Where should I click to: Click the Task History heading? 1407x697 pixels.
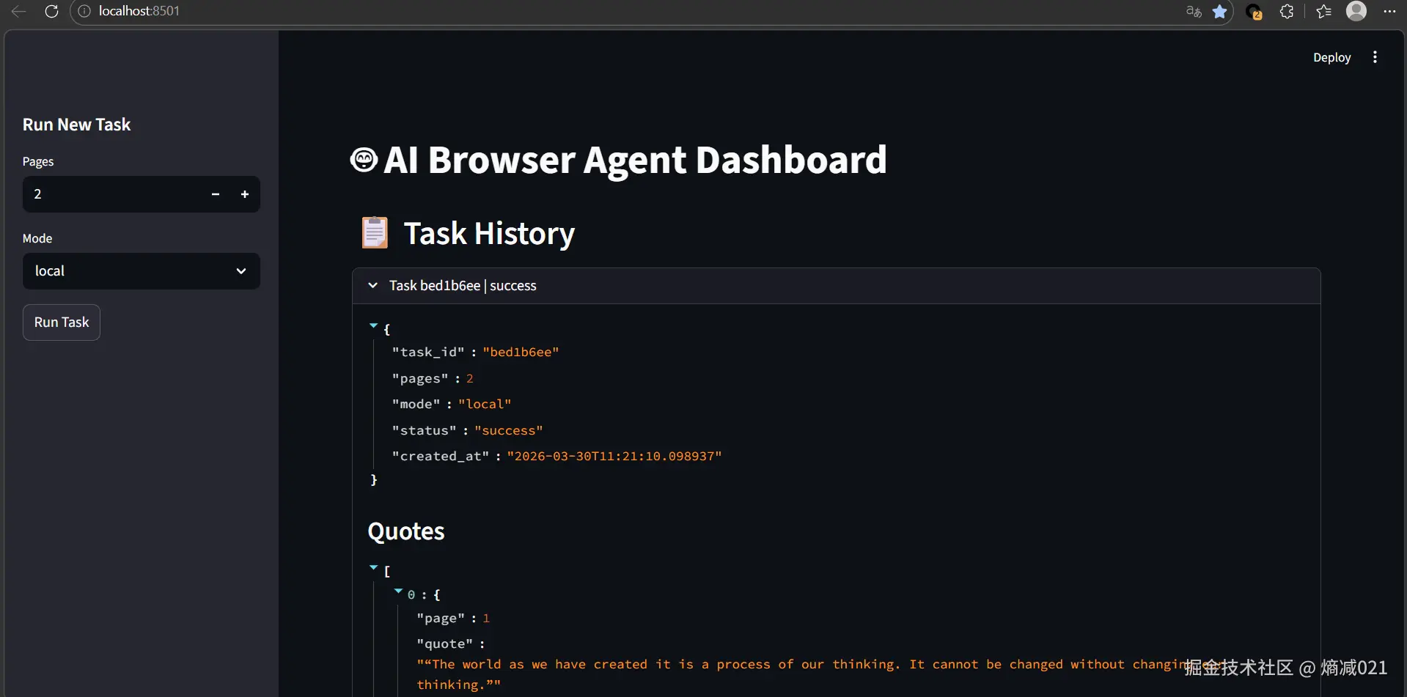coord(489,234)
